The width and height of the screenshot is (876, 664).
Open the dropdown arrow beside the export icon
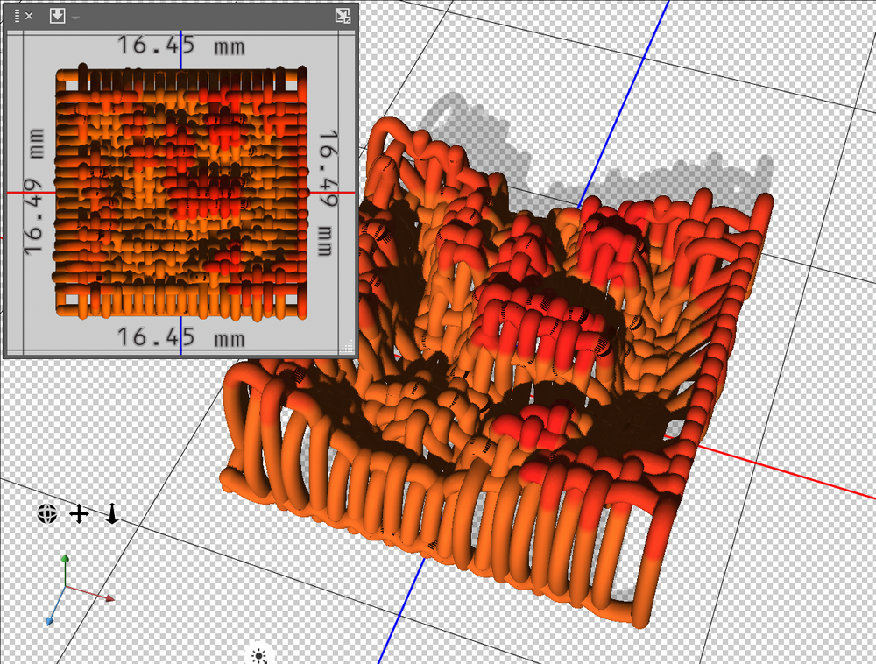click(x=75, y=18)
